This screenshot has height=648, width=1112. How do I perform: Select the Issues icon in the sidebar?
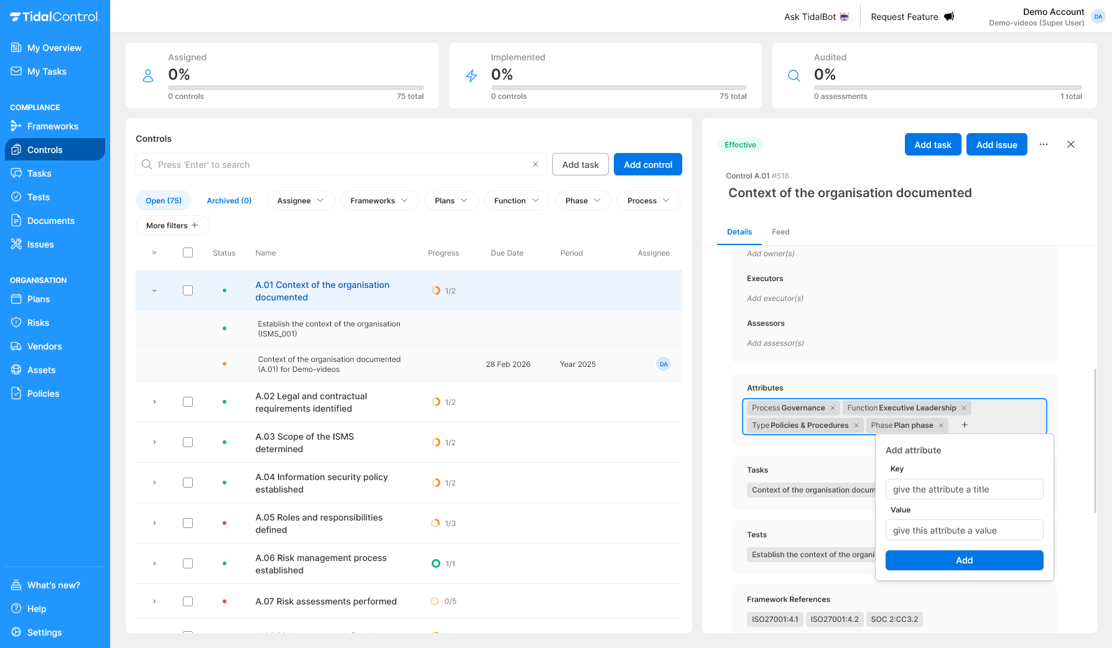click(x=17, y=244)
